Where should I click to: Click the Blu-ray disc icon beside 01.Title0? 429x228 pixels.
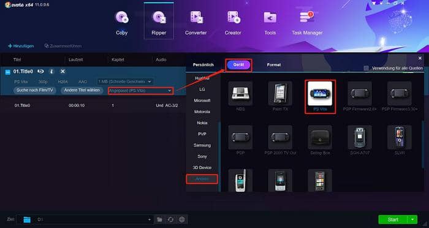(x=40, y=72)
